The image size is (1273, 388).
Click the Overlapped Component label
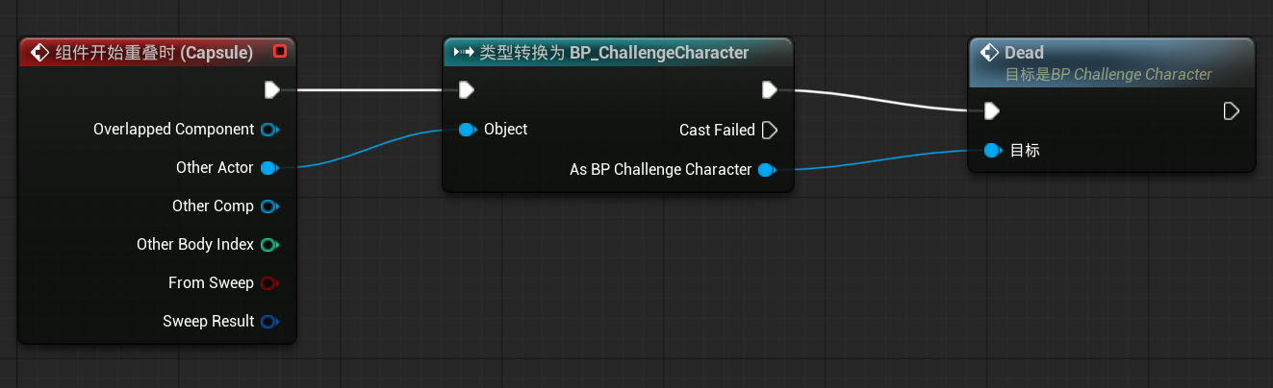click(x=174, y=129)
